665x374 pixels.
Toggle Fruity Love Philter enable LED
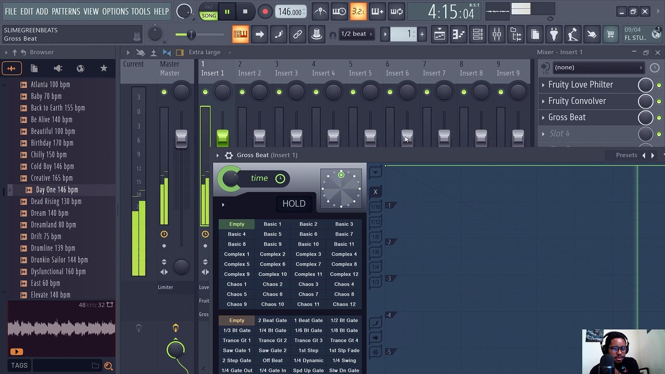tap(659, 85)
